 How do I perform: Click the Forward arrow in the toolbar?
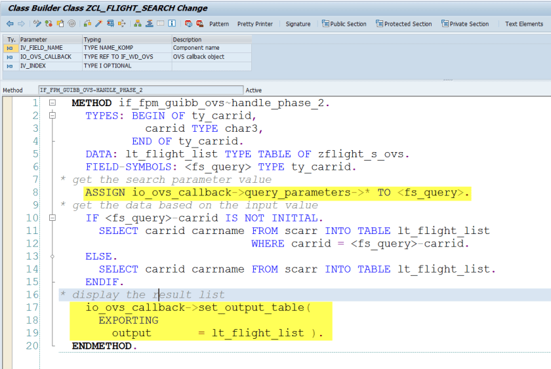pos(22,24)
